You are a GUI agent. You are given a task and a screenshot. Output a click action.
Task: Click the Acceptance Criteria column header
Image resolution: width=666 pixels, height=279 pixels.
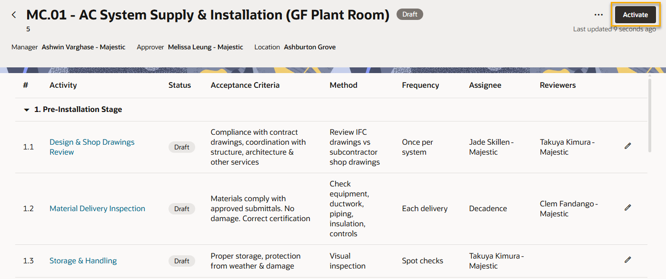[245, 85]
